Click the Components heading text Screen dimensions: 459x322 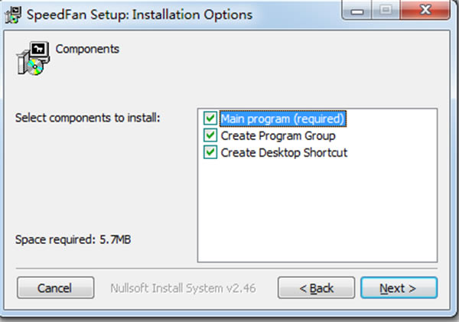pyautogui.click(x=87, y=49)
